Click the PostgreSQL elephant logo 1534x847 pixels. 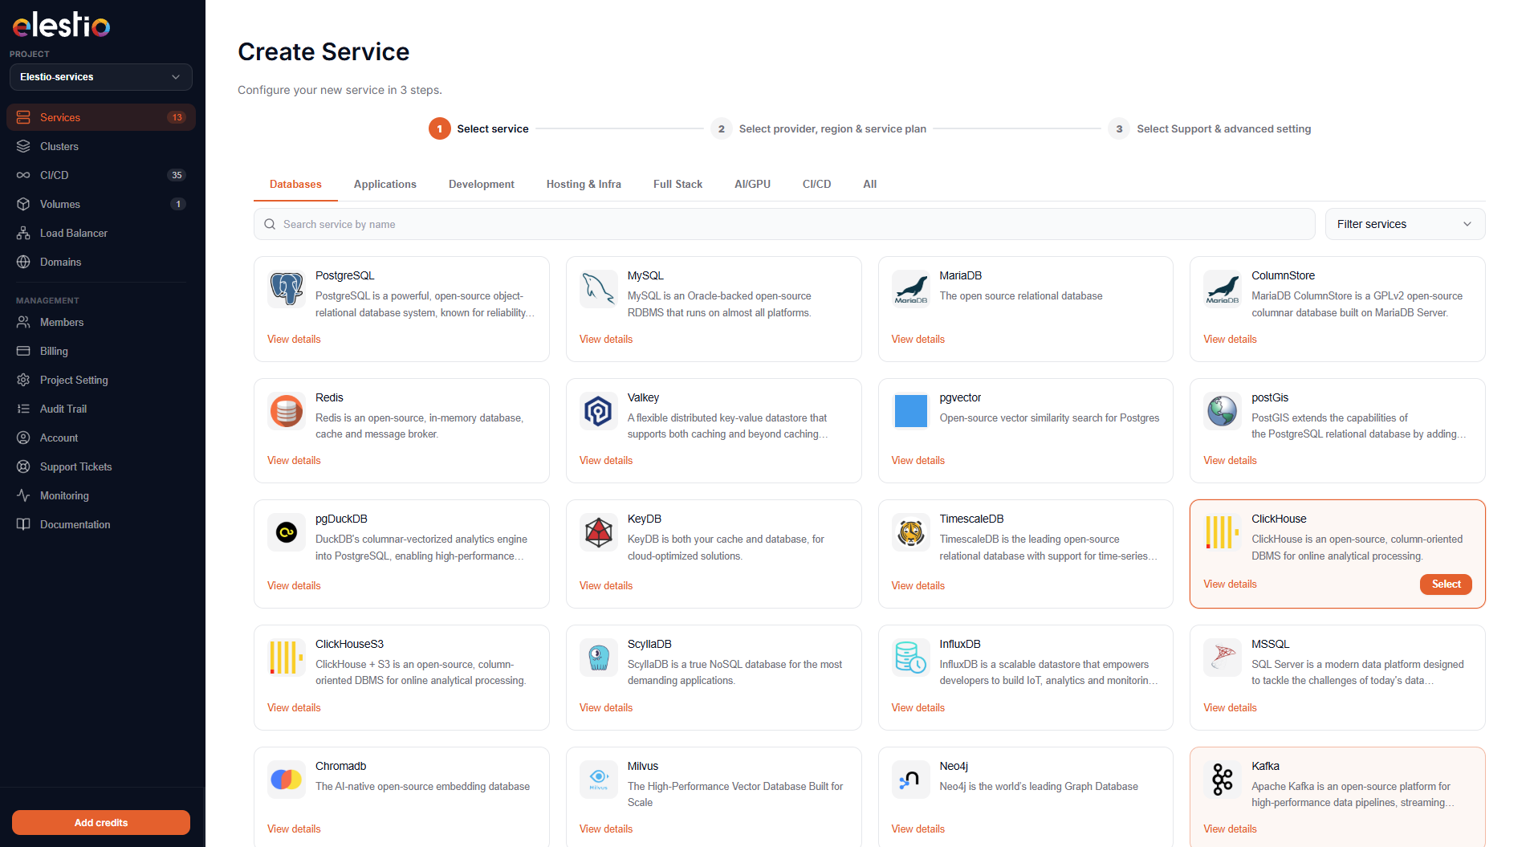point(287,289)
